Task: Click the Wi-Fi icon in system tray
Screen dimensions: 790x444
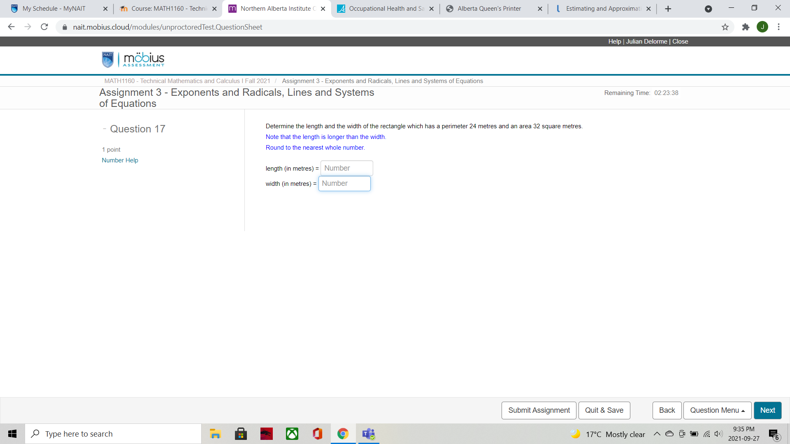Action: pos(707,434)
